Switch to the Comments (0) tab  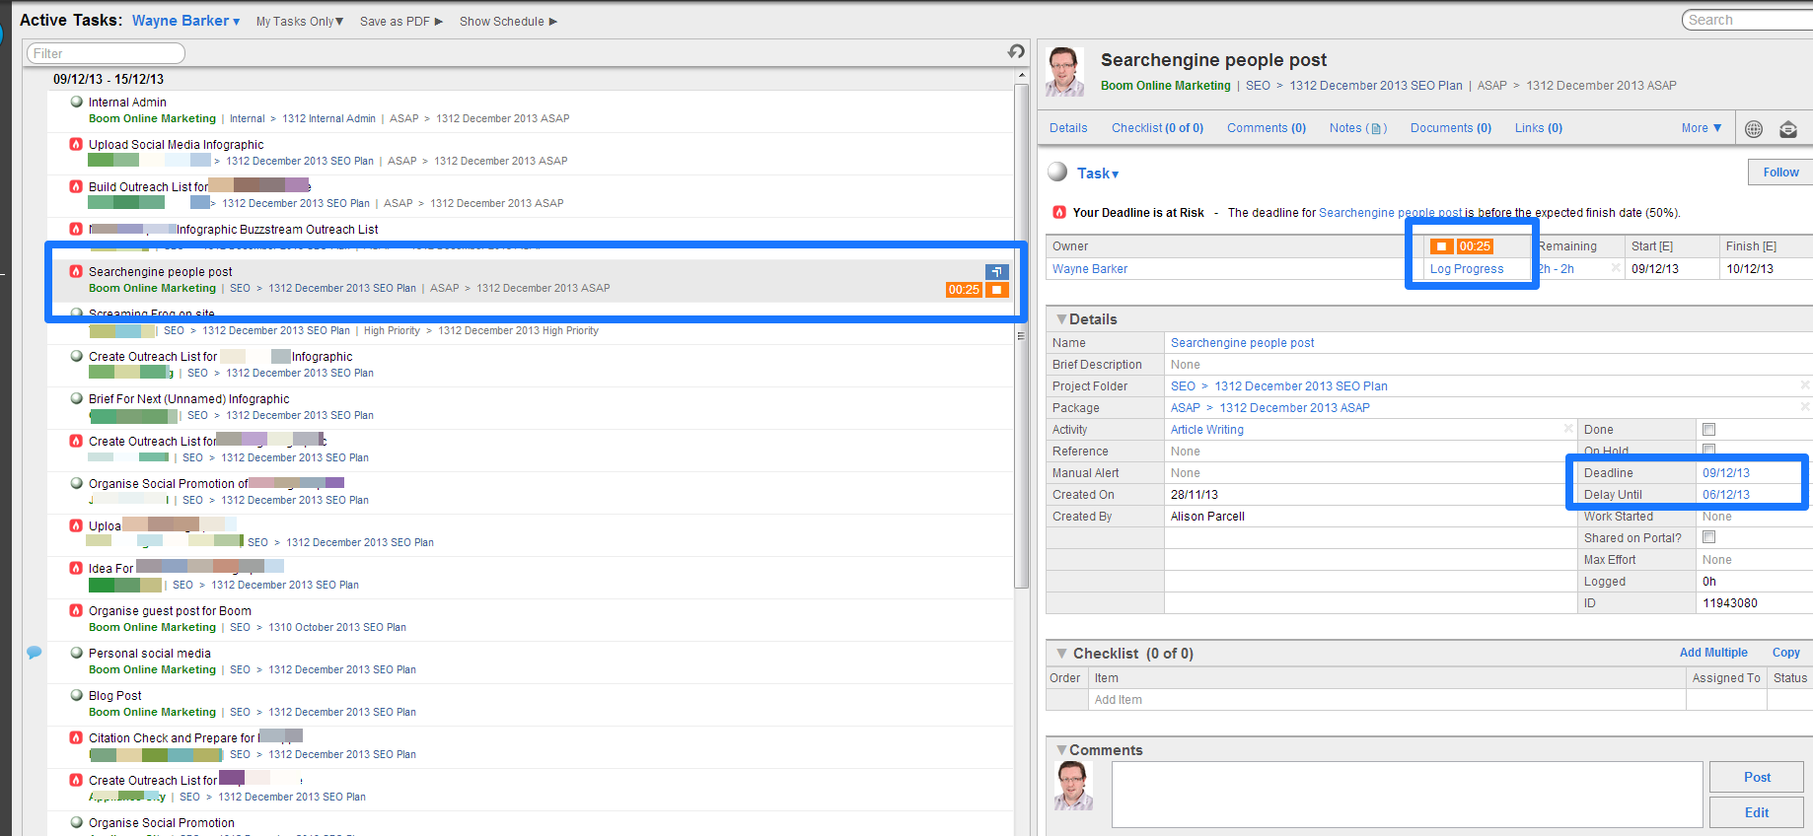pos(1266,128)
